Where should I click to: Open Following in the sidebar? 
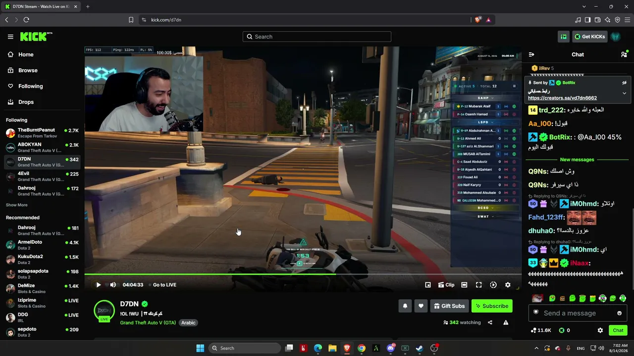click(42, 86)
